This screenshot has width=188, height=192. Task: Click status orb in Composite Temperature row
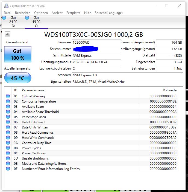tap(8, 101)
